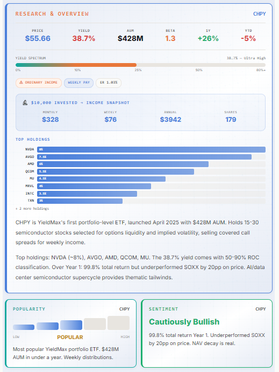Click the '38.7% – Ultra High' label

click(246, 58)
